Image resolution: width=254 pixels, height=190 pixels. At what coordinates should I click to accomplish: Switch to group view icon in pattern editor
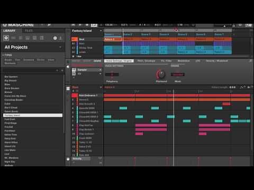click(x=68, y=89)
